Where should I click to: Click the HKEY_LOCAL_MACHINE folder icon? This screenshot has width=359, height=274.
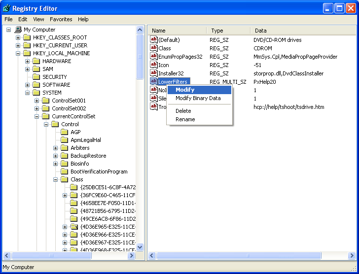[x=27, y=53]
